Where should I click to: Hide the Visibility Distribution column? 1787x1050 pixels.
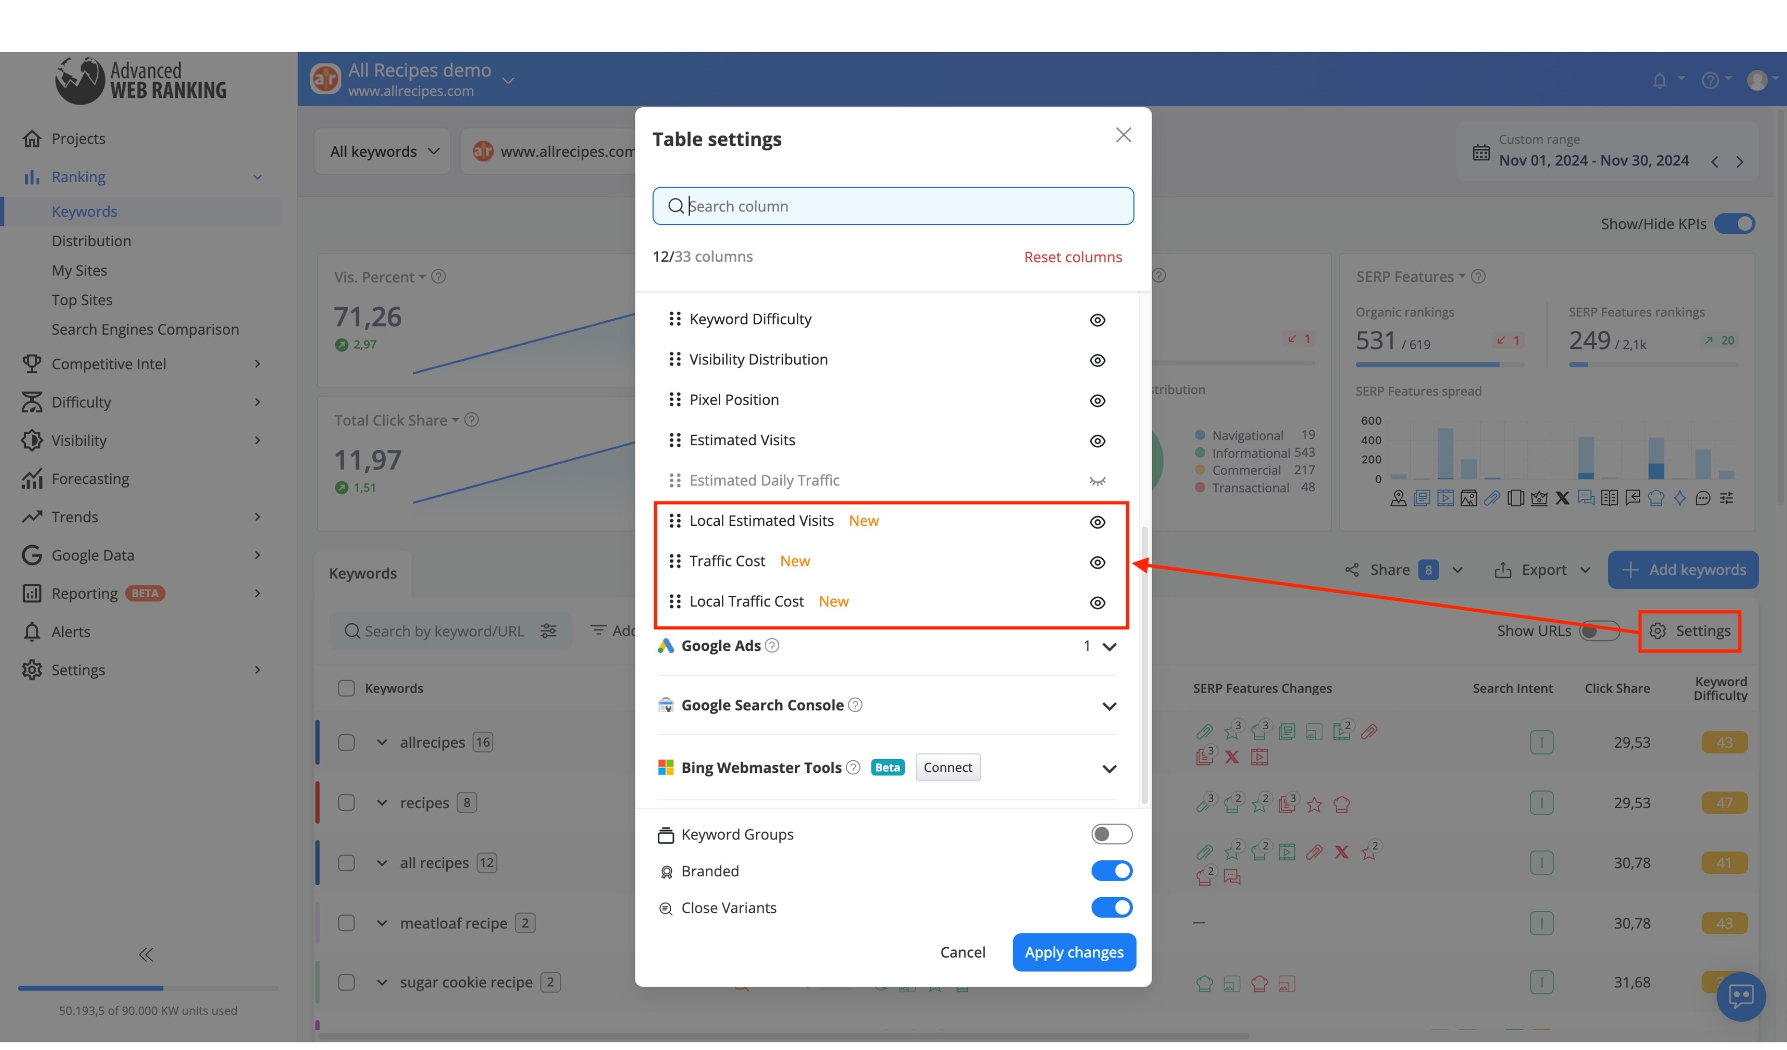click(x=1097, y=360)
